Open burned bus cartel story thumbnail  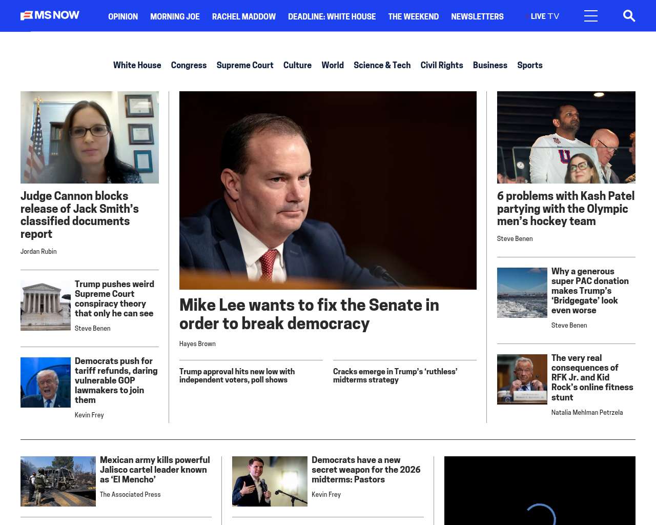(58, 481)
